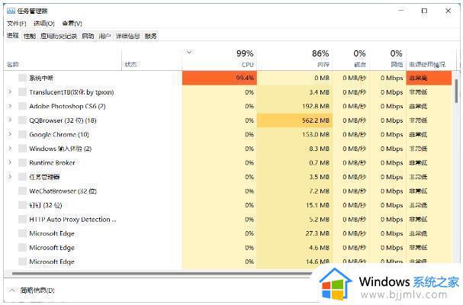463x305 pixels.
Task: Click the 简略信息(D) text link
Action: [x=37, y=291]
